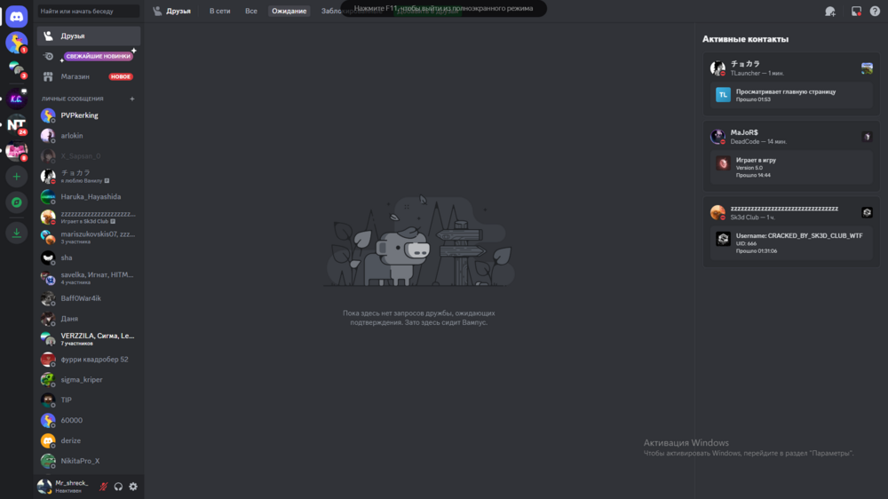Click Играет в игру Version 5.0 activity
Image resolution: width=888 pixels, height=499 pixels.
(x=791, y=167)
